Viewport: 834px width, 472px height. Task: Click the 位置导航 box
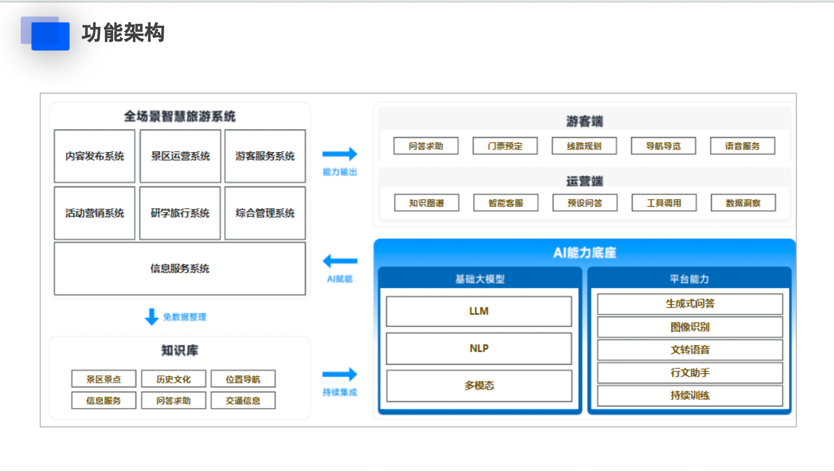pyautogui.click(x=243, y=379)
